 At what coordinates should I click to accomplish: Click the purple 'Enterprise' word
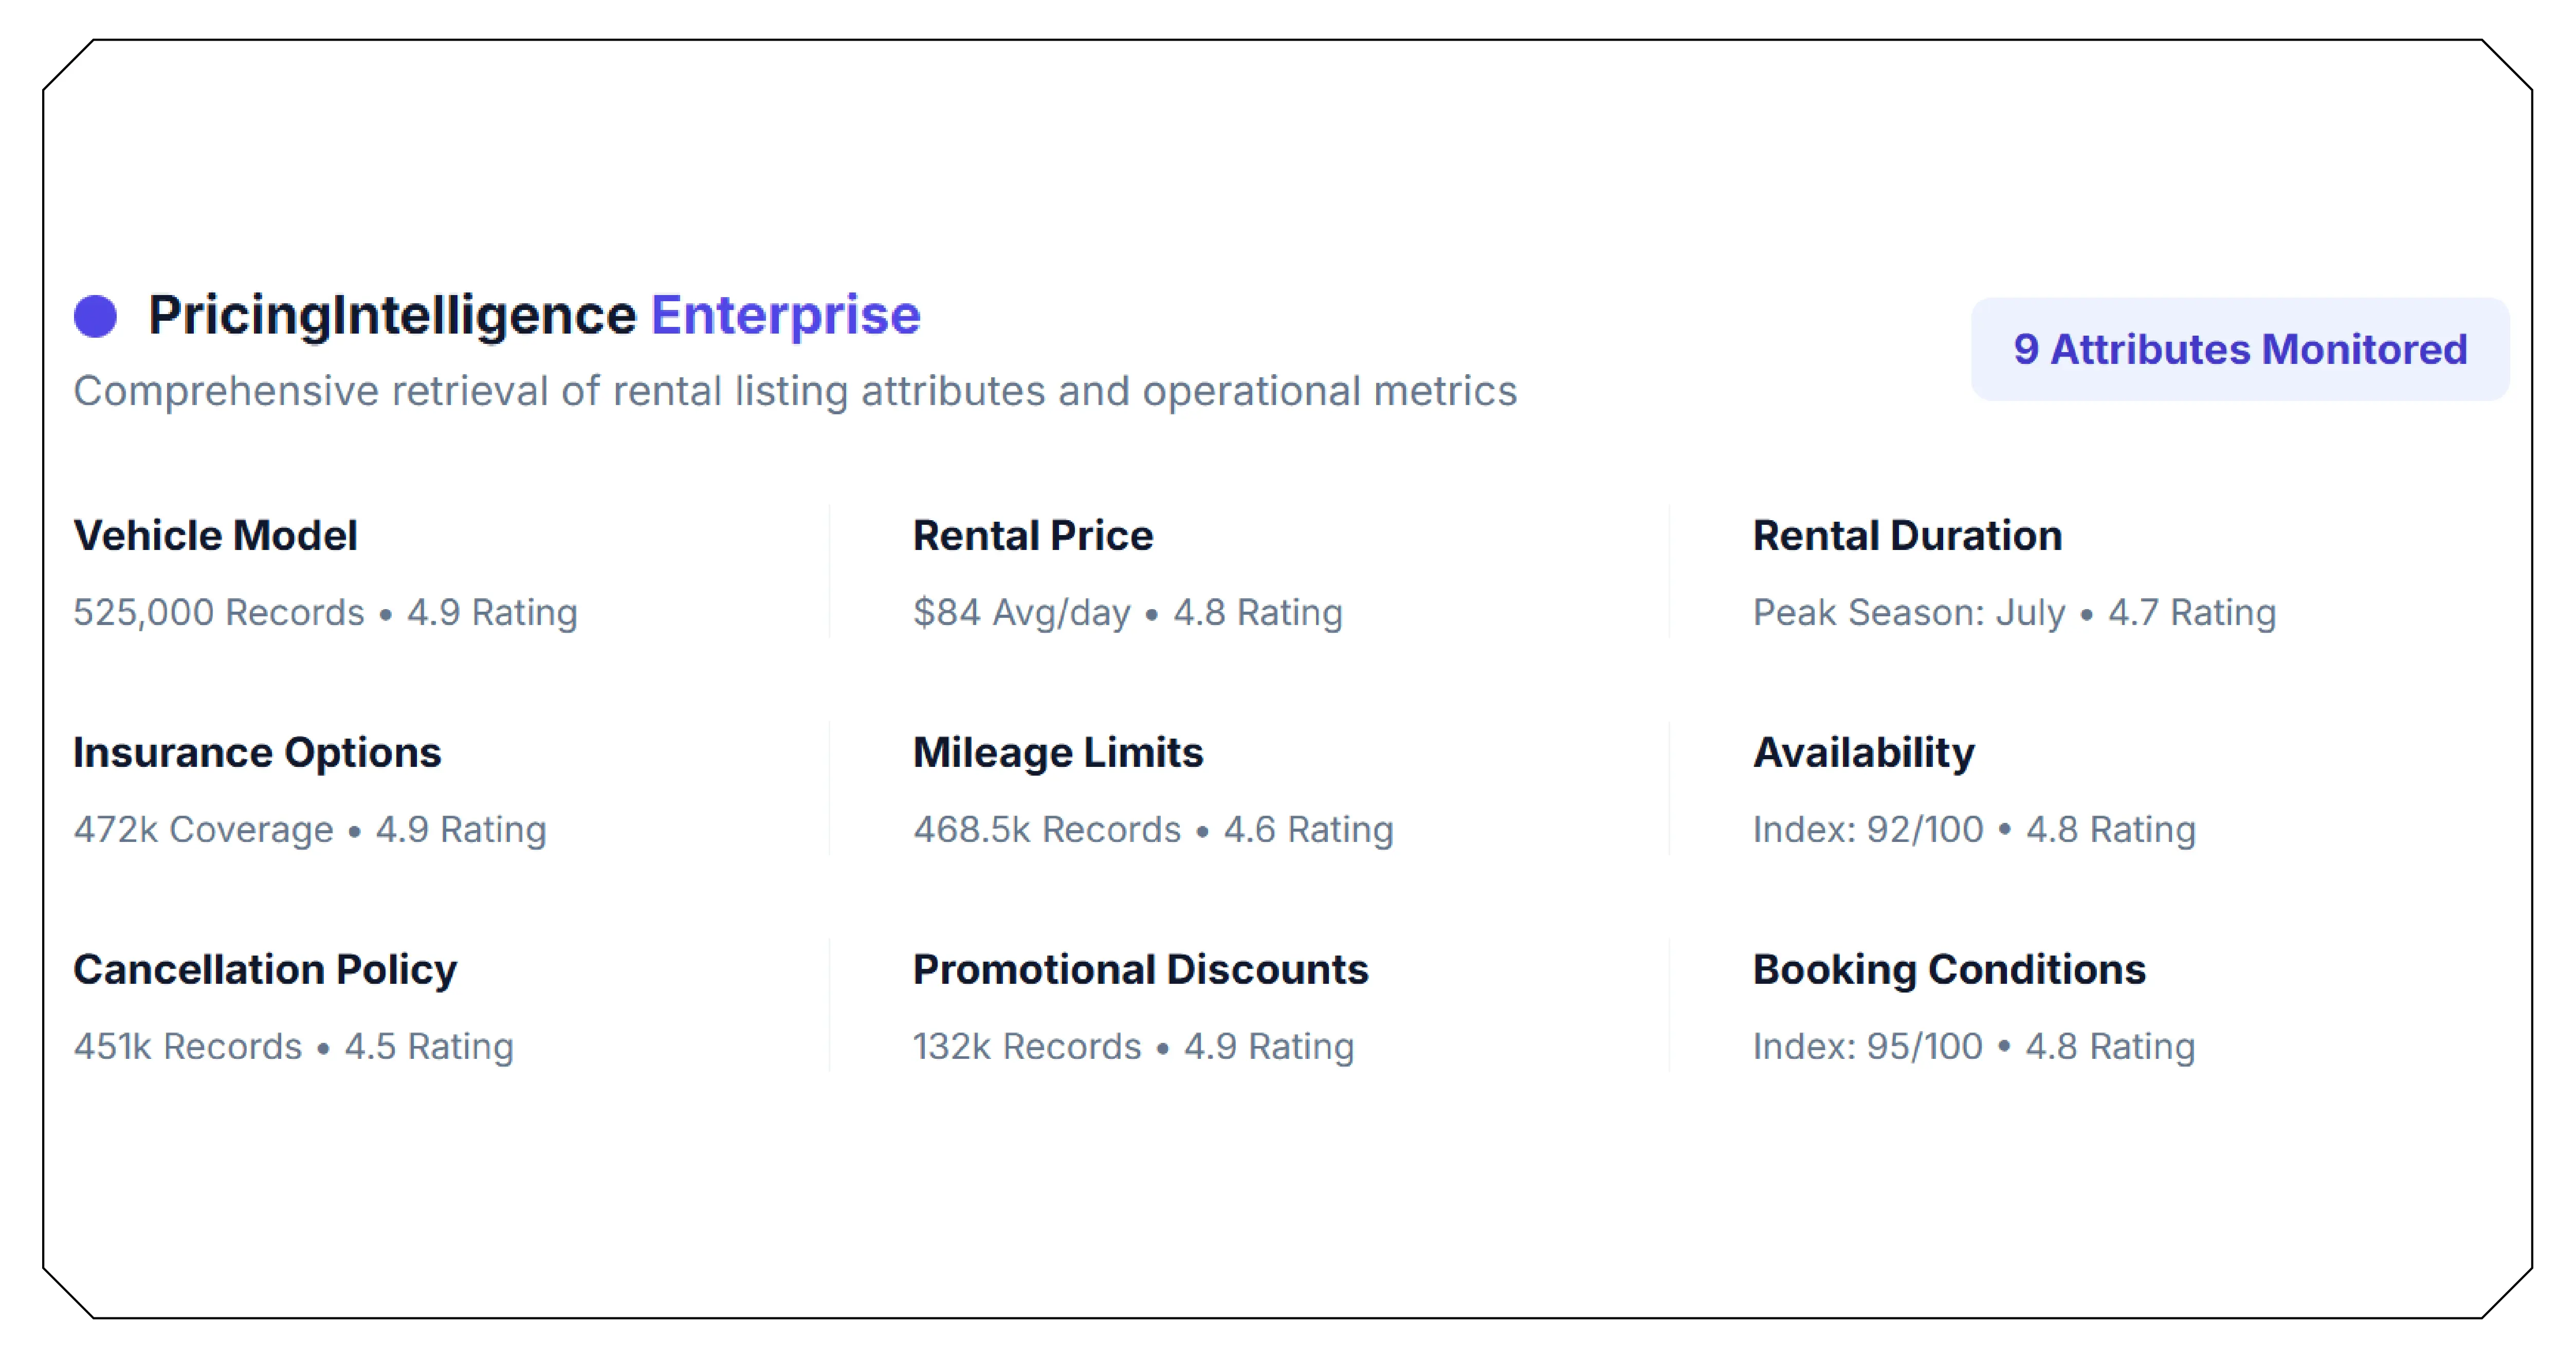click(786, 316)
